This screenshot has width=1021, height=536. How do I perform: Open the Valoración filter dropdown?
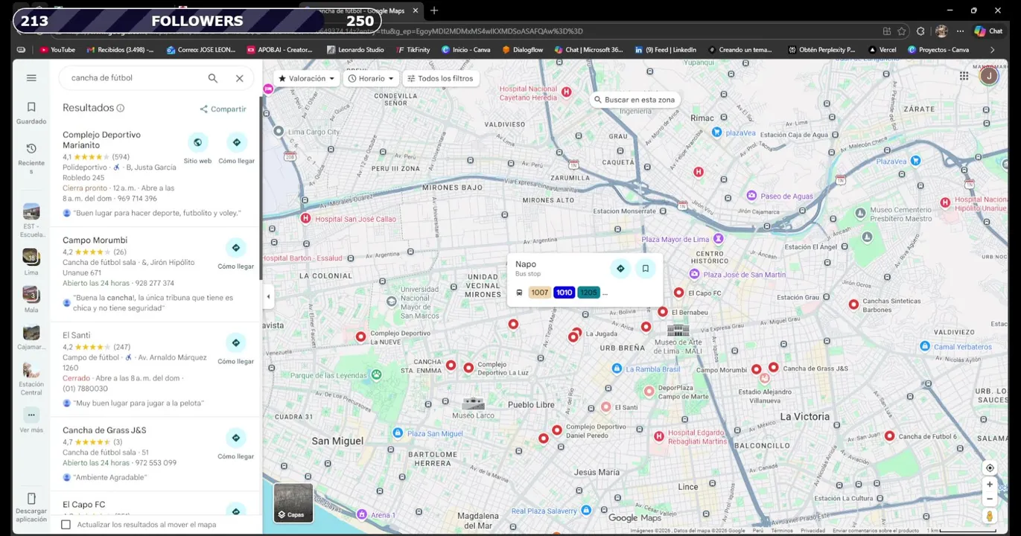[x=306, y=78]
